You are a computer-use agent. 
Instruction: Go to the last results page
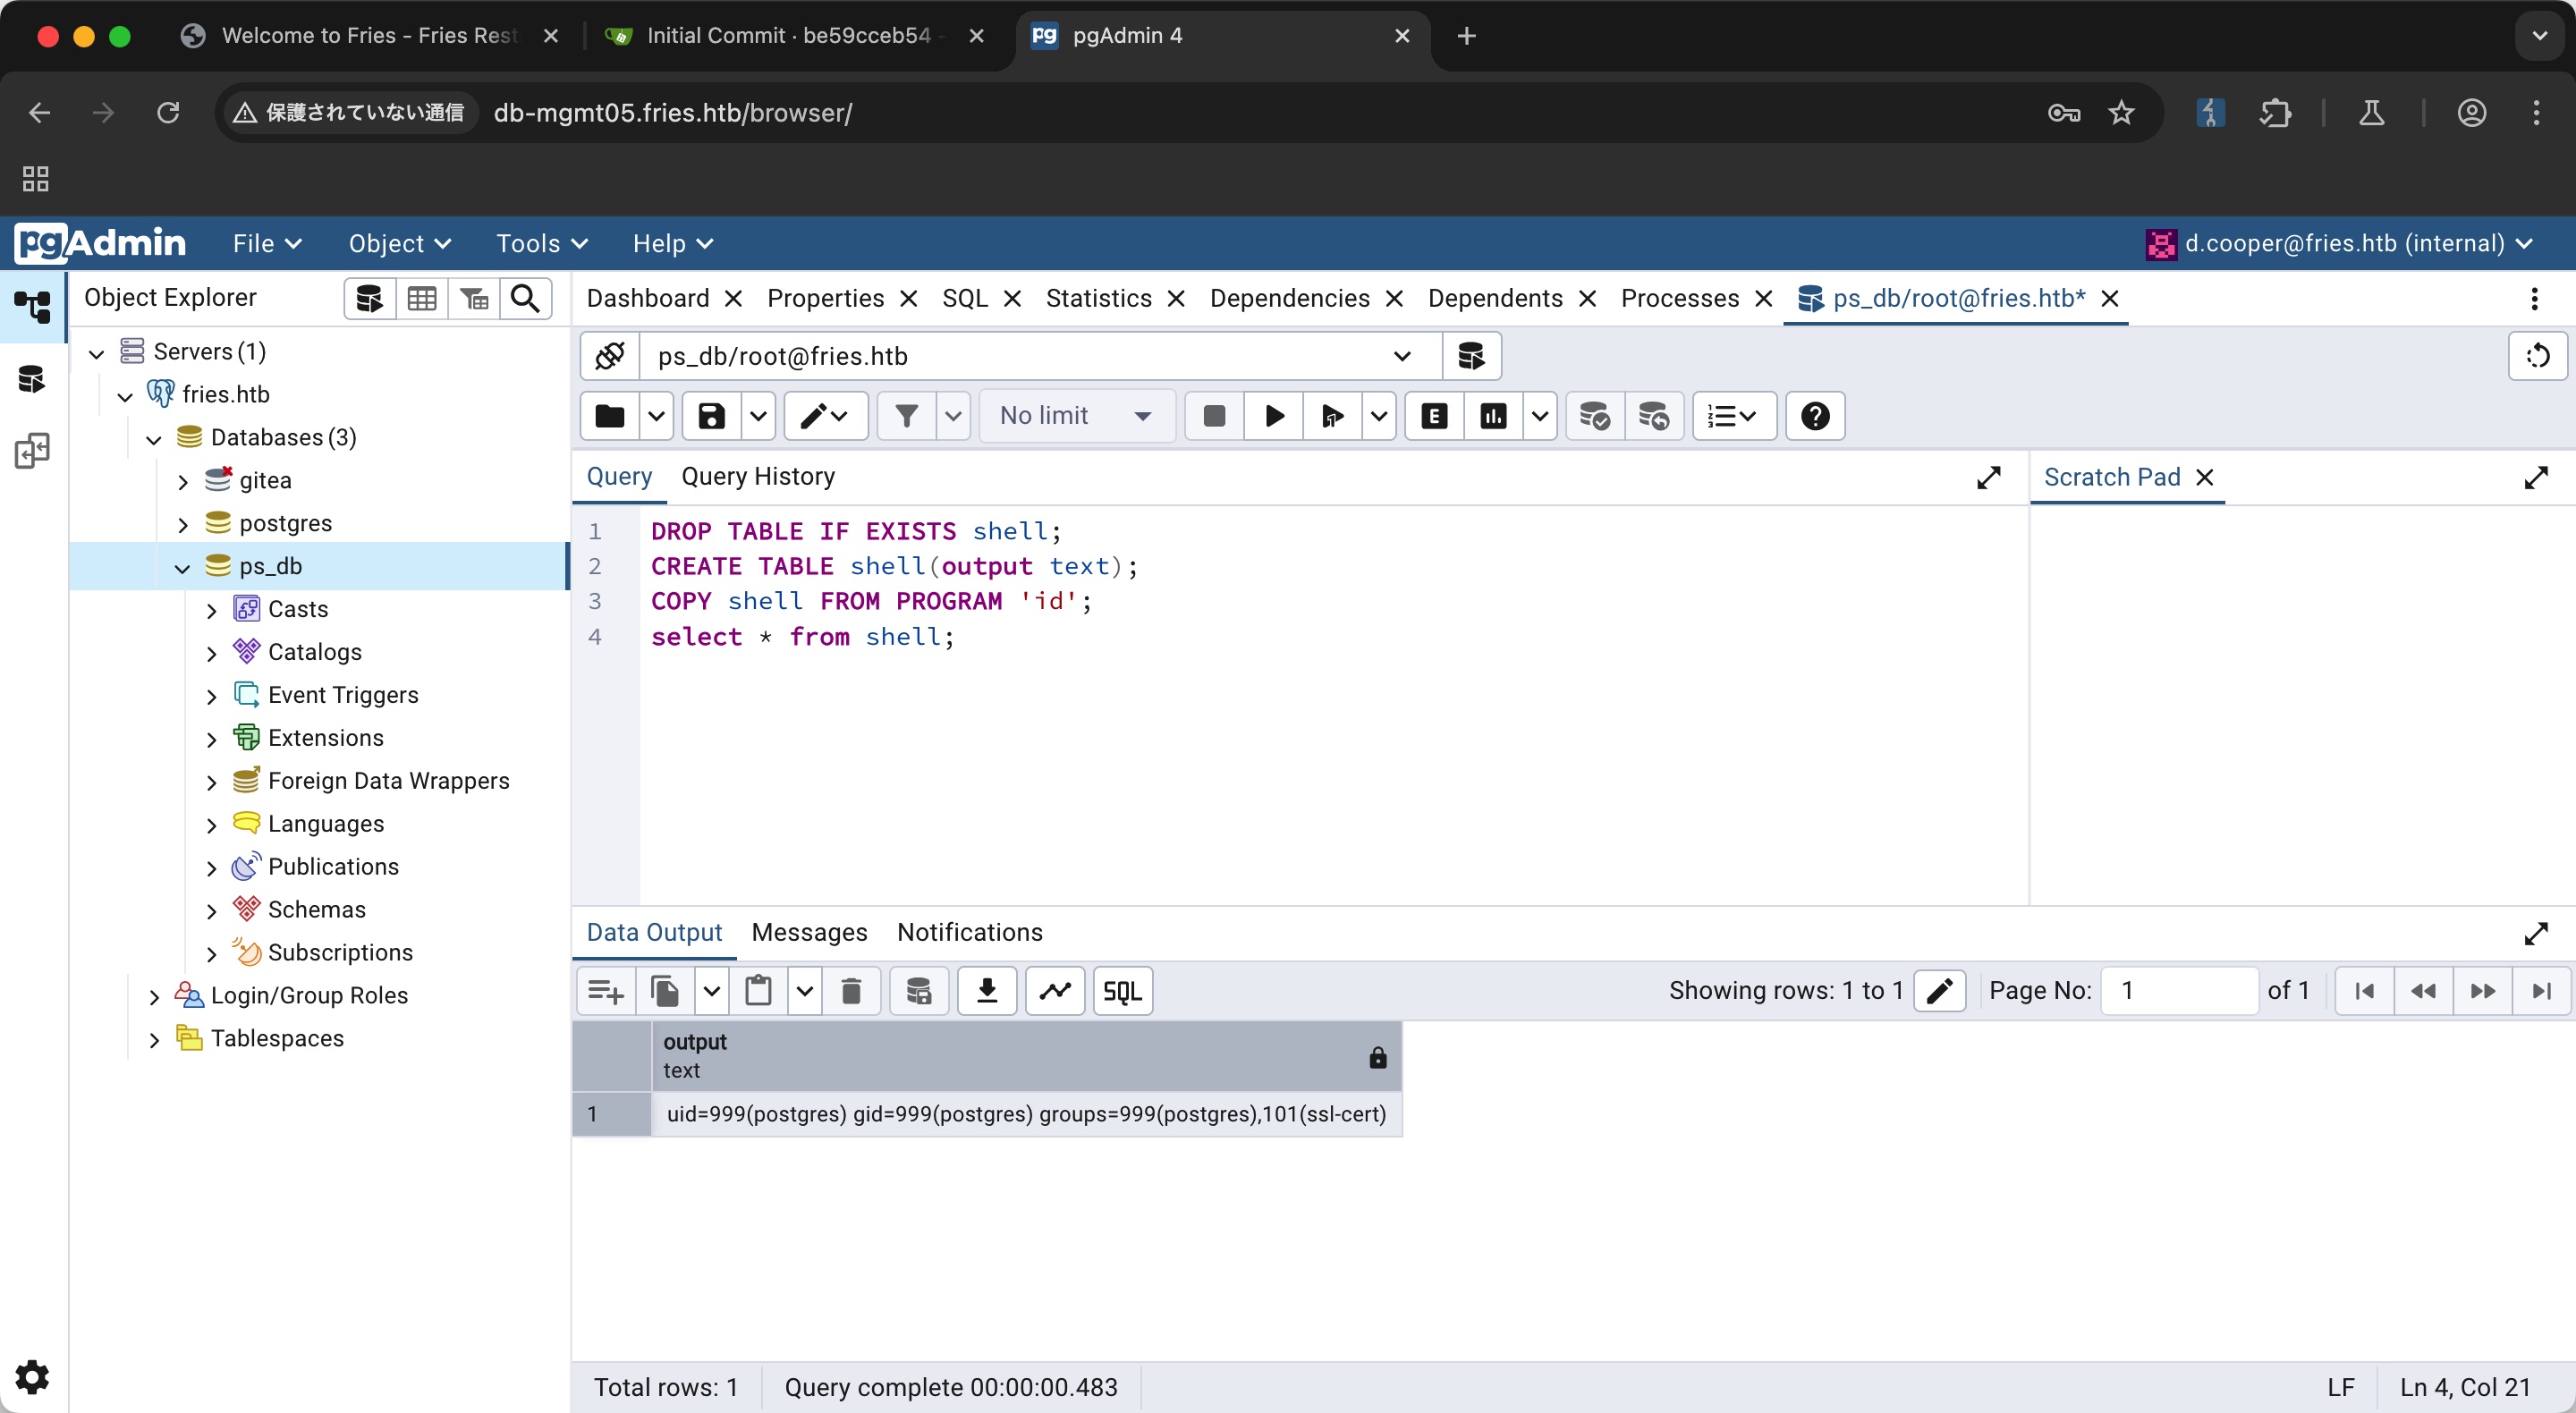[2541, 991]
